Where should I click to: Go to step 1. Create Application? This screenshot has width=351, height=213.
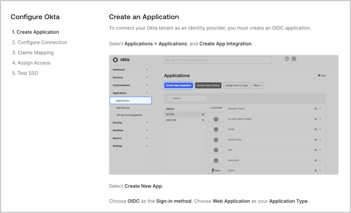35,32
